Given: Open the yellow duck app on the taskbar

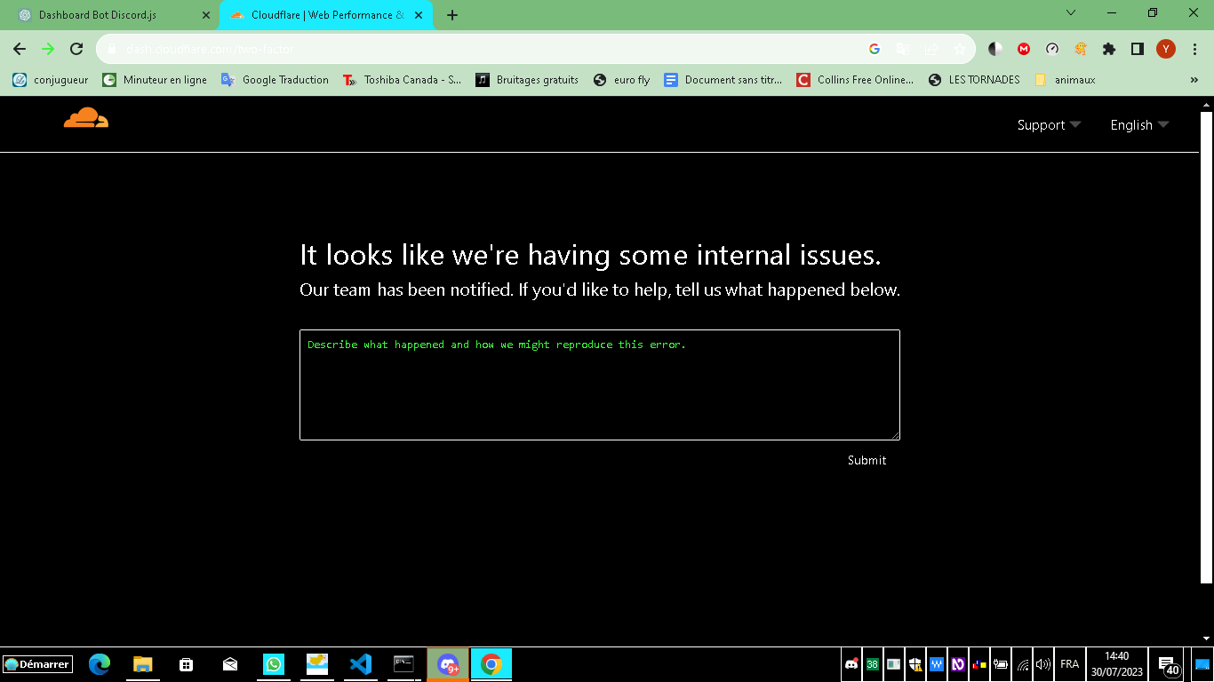Looking at the screenshot, I should pyautogui.click(x=317, y=664).
